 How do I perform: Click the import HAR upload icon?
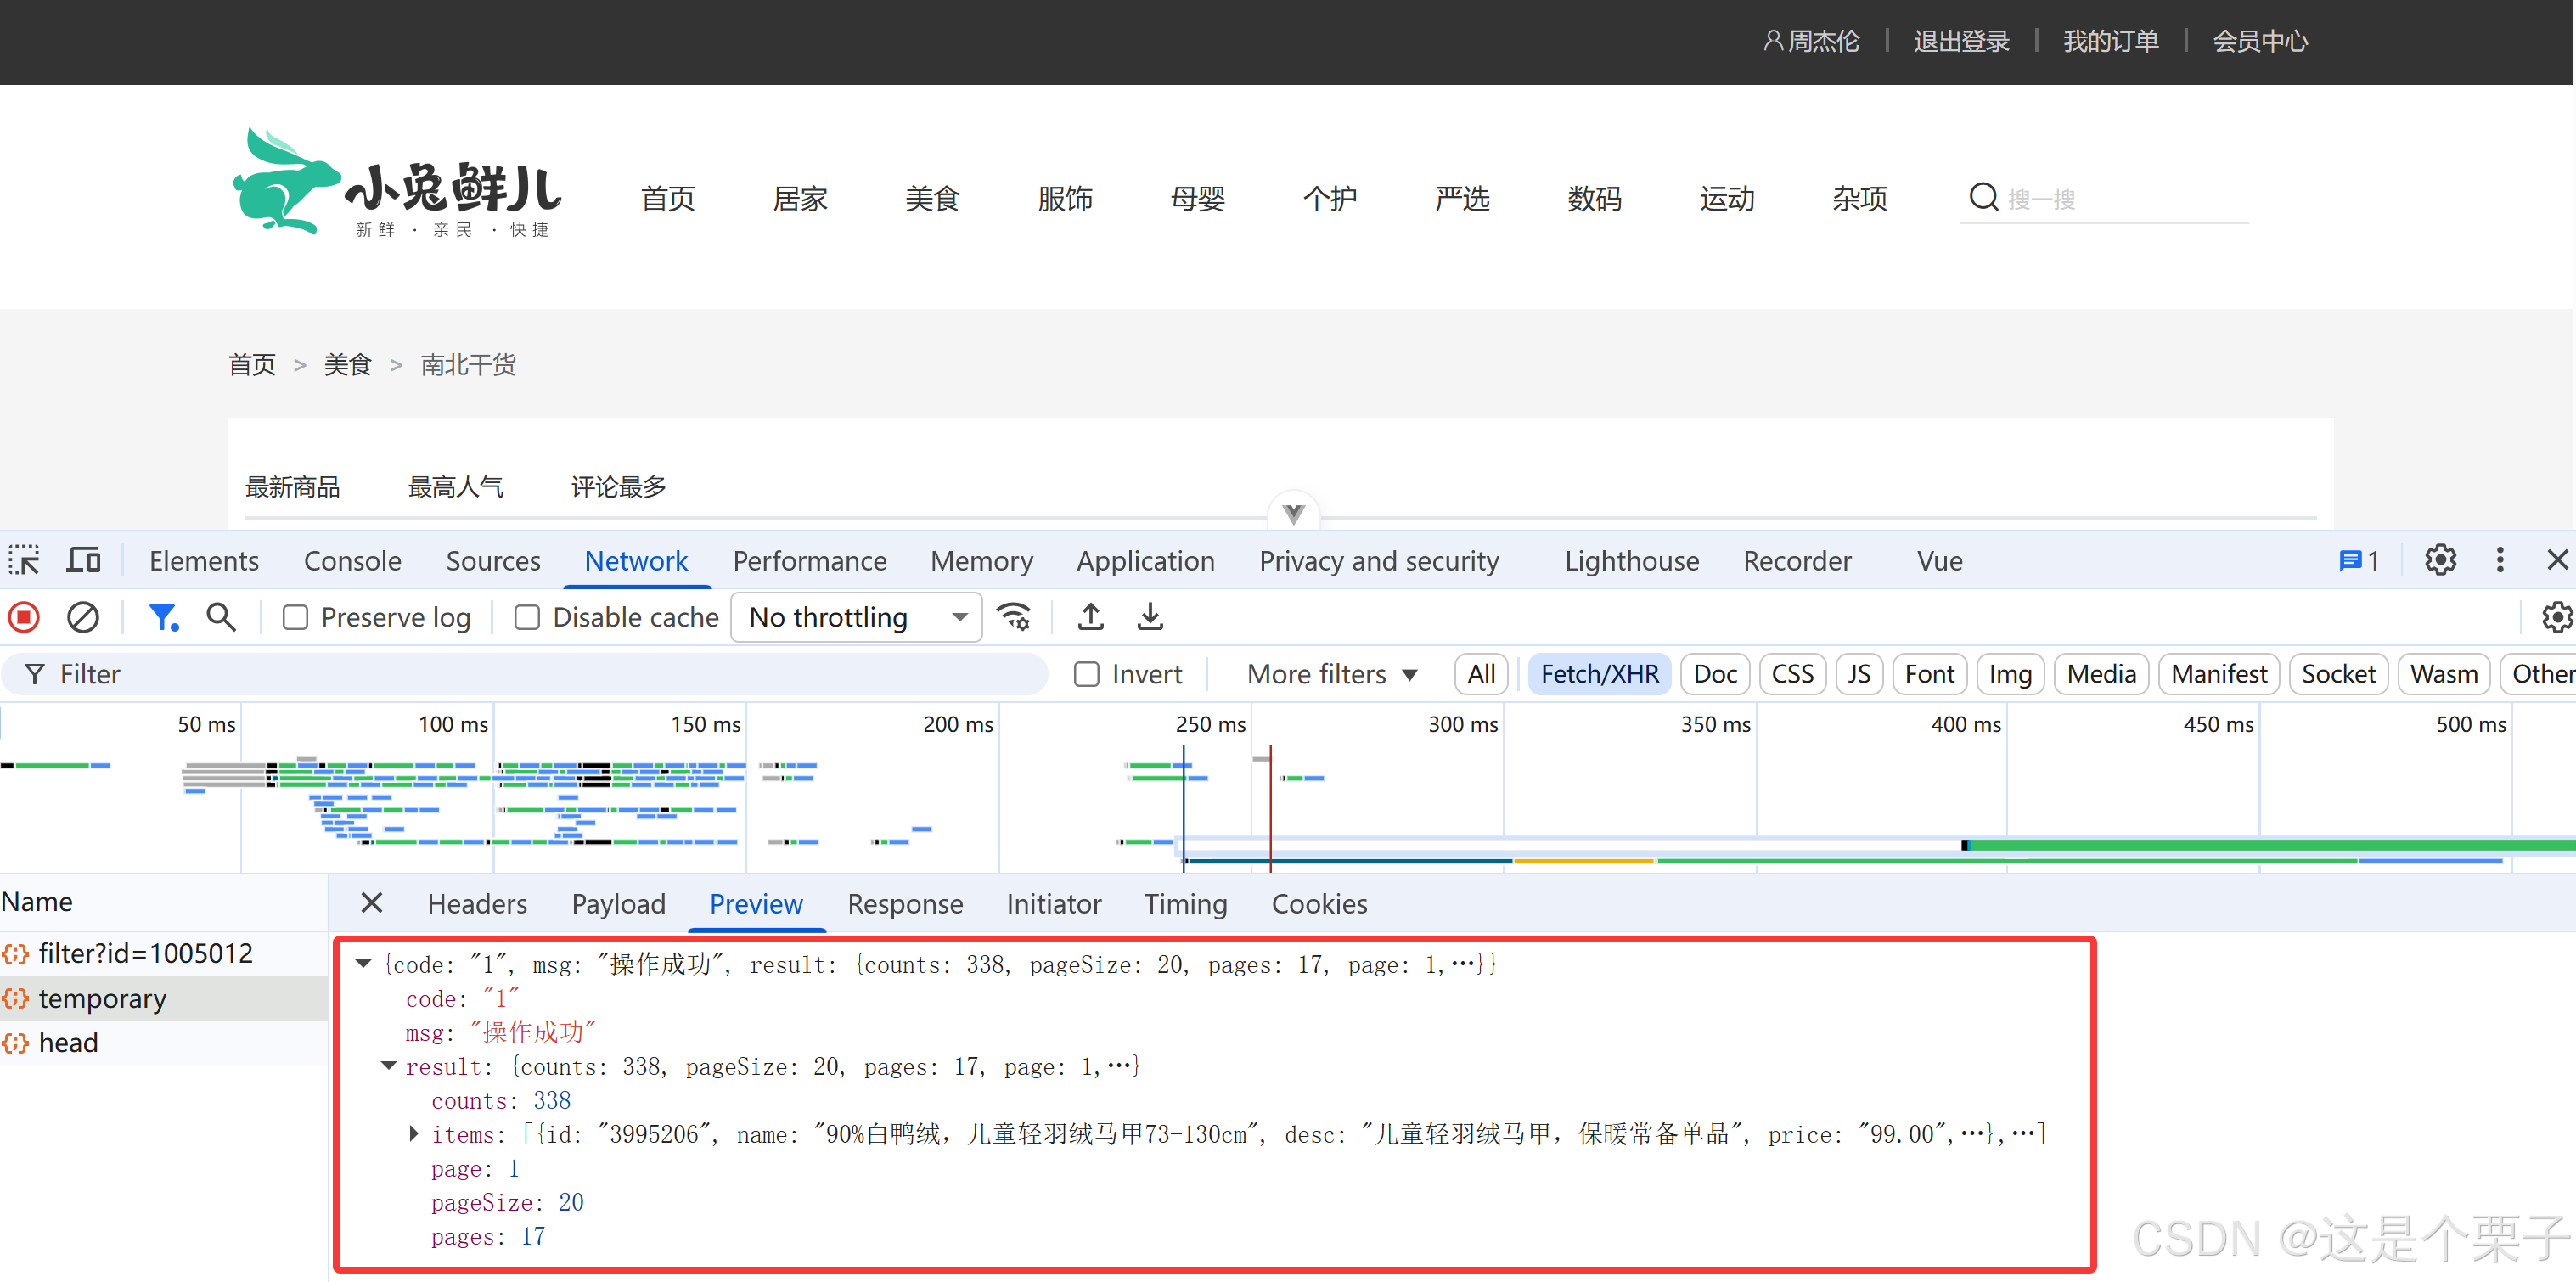point(1090,617)
